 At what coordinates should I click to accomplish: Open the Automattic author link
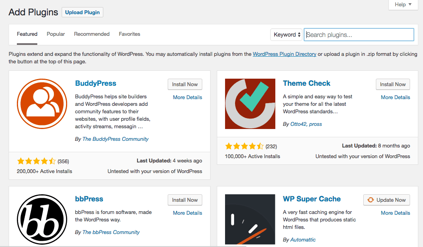point(303,240)
